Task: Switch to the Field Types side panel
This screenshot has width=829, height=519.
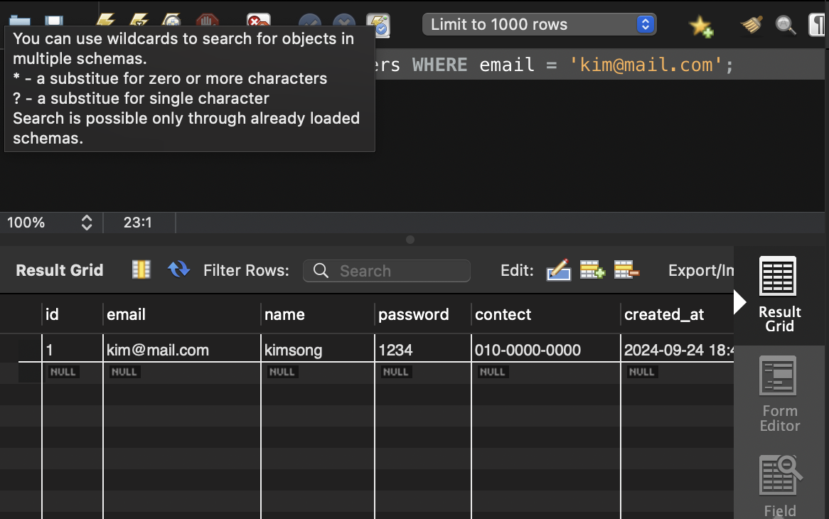Action: click(780, 486)
